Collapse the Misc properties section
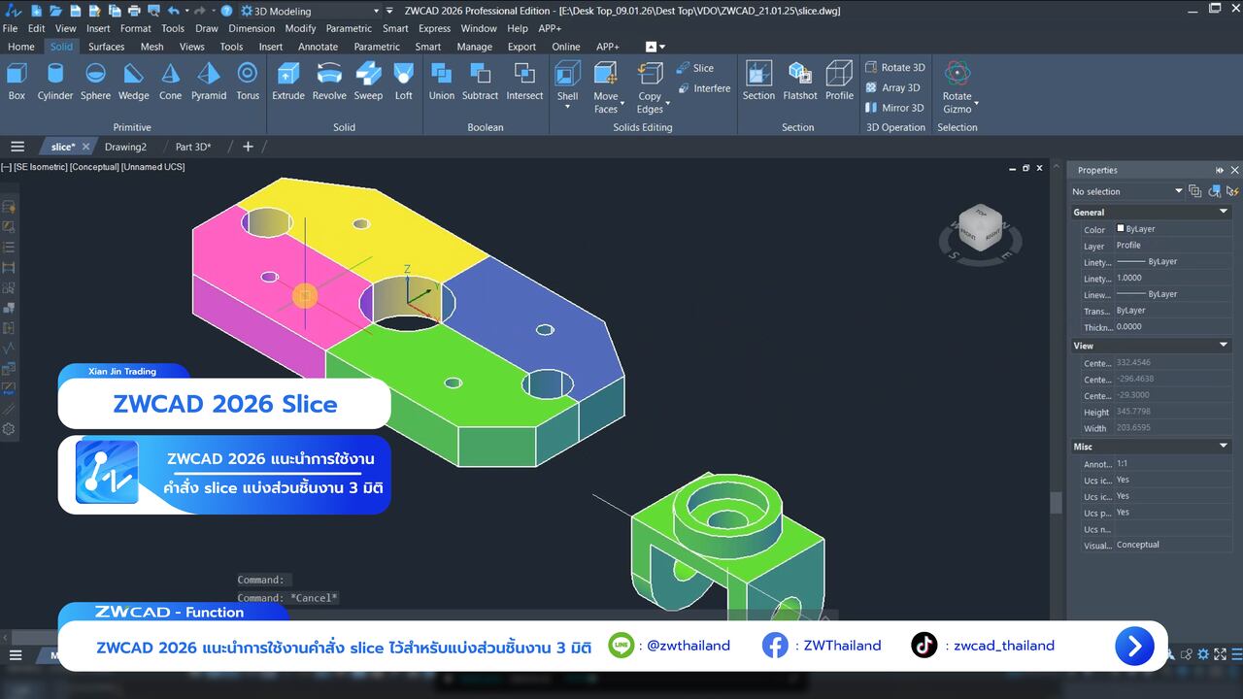This screenshot has height=699, width=1243. [x=1224, y=447]
